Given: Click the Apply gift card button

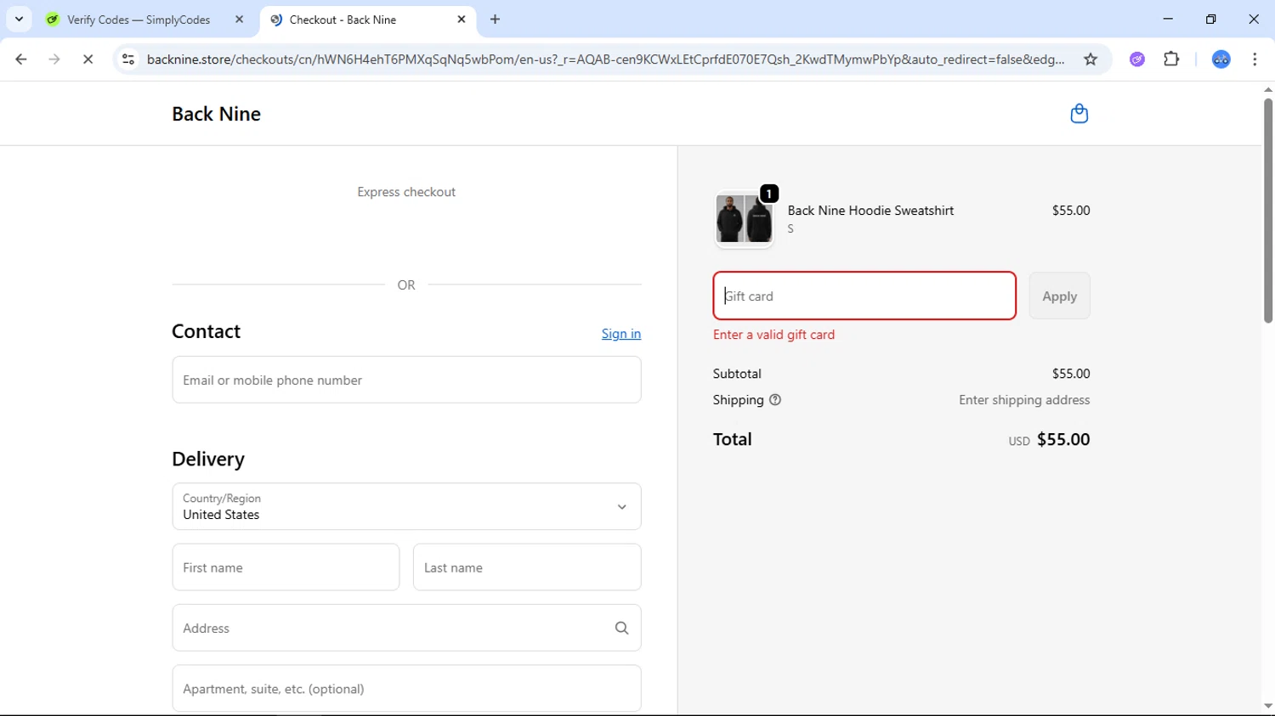Looking at the screenshot, I should coord(1059,296).
